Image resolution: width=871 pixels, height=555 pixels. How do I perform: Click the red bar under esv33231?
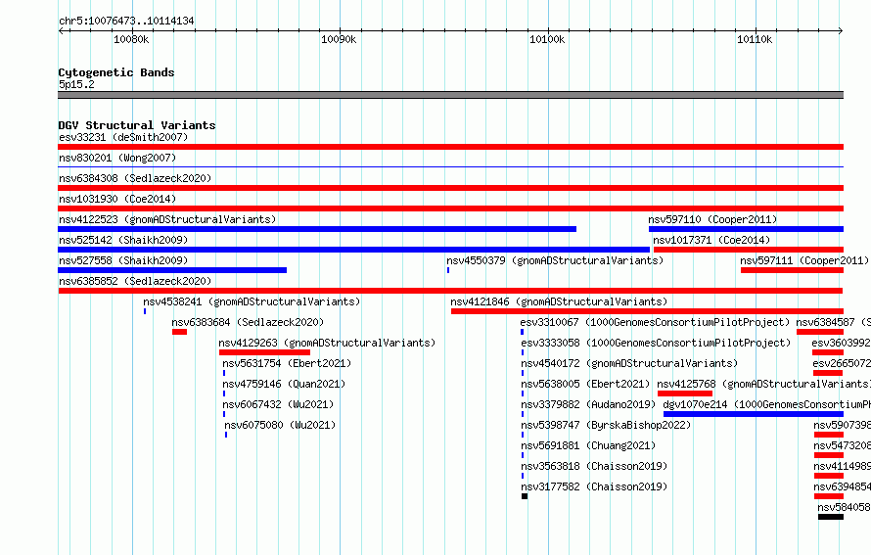[x=450, y=147]
